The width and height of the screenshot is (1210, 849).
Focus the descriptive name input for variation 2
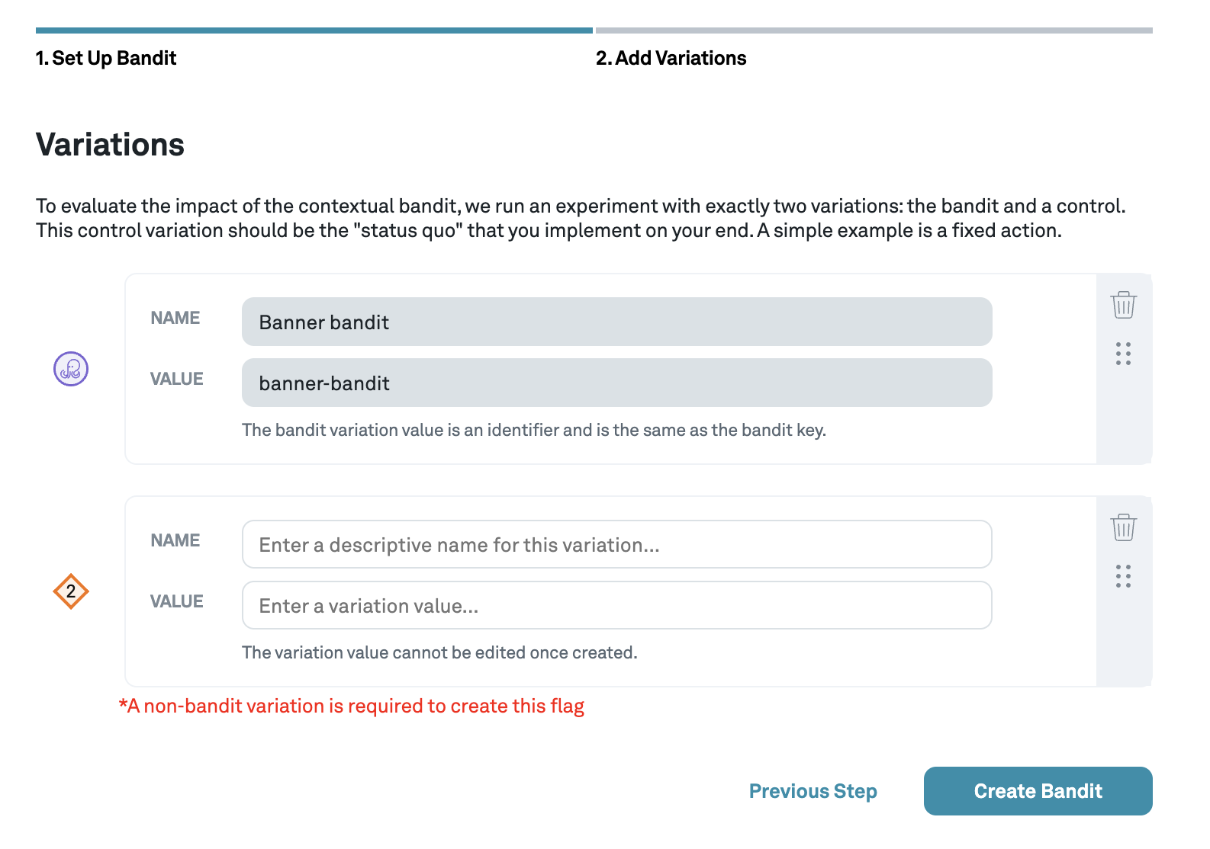click(616, 544)
